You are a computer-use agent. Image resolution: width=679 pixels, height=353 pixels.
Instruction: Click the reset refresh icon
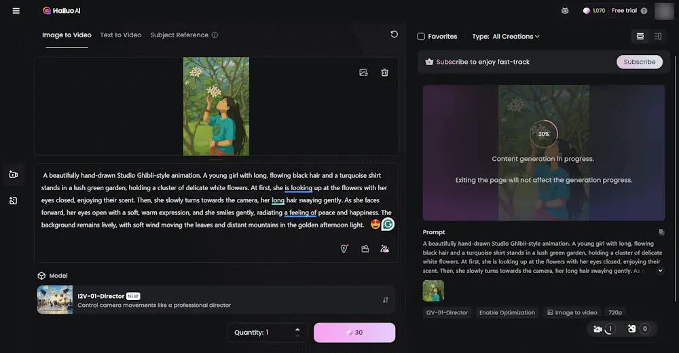[394, 34]
